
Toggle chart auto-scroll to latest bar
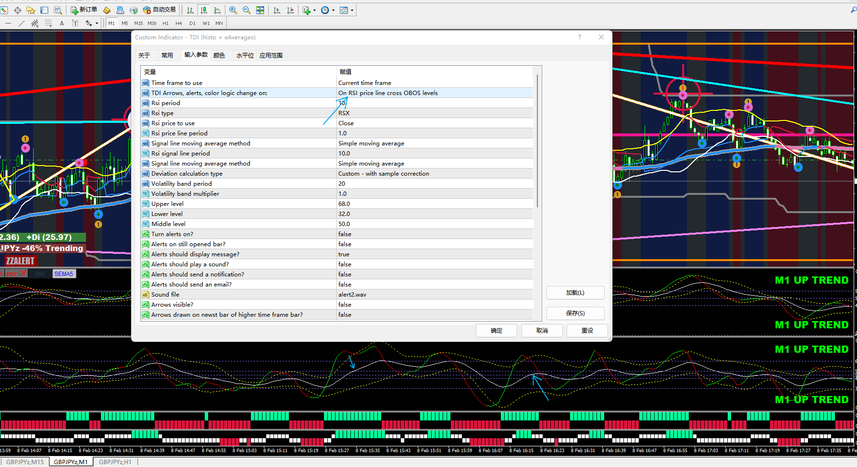pyautogui.click(x=277, y=10)
